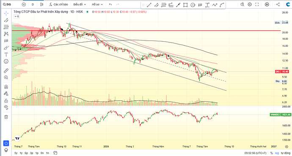Toggle lock all drawings
This screenshot has width=292, height=156.
pyautogui.click(x=6, y=100)
